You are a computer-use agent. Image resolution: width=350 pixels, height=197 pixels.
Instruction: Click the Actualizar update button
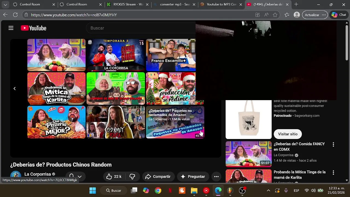pyautogui.click(x=312, y=15)
